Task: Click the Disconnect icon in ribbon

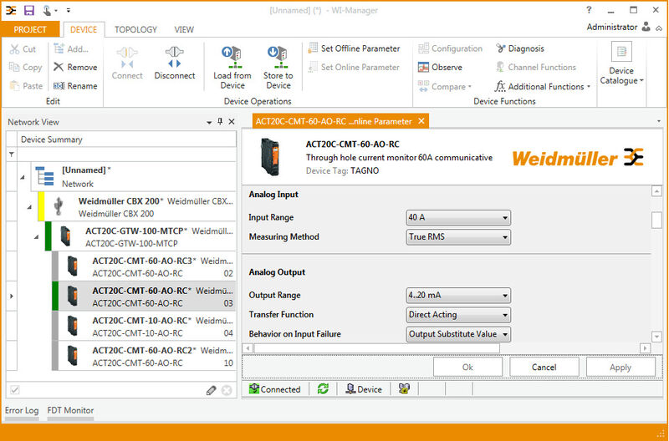Action: (174, 57)
